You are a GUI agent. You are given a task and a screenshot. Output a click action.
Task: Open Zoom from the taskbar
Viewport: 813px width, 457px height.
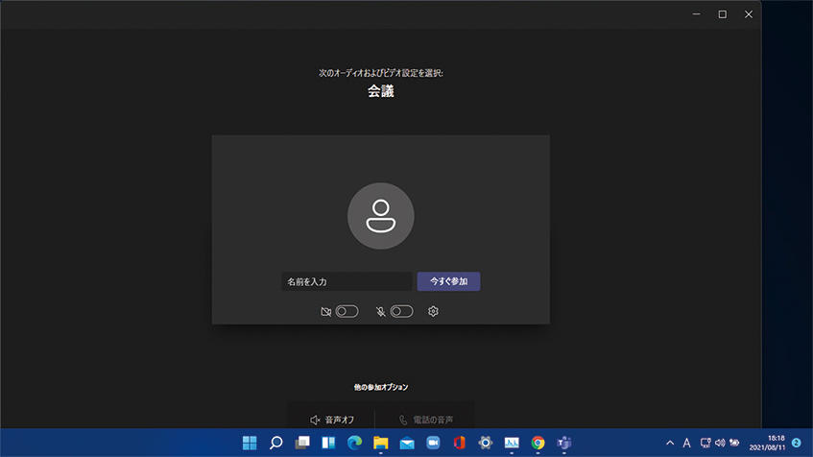click(433, 443)
